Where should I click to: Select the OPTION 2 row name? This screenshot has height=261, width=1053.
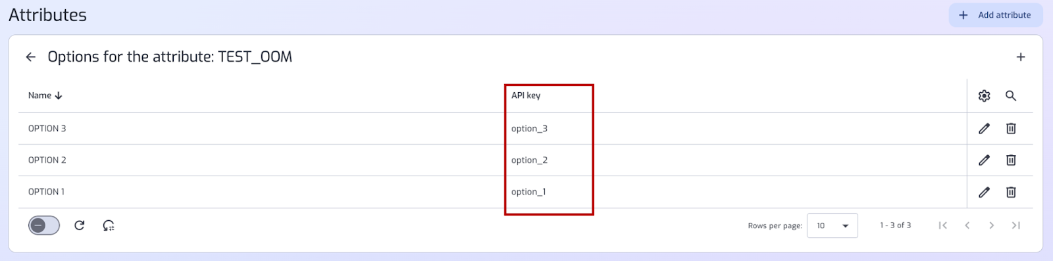click(47, 160)
